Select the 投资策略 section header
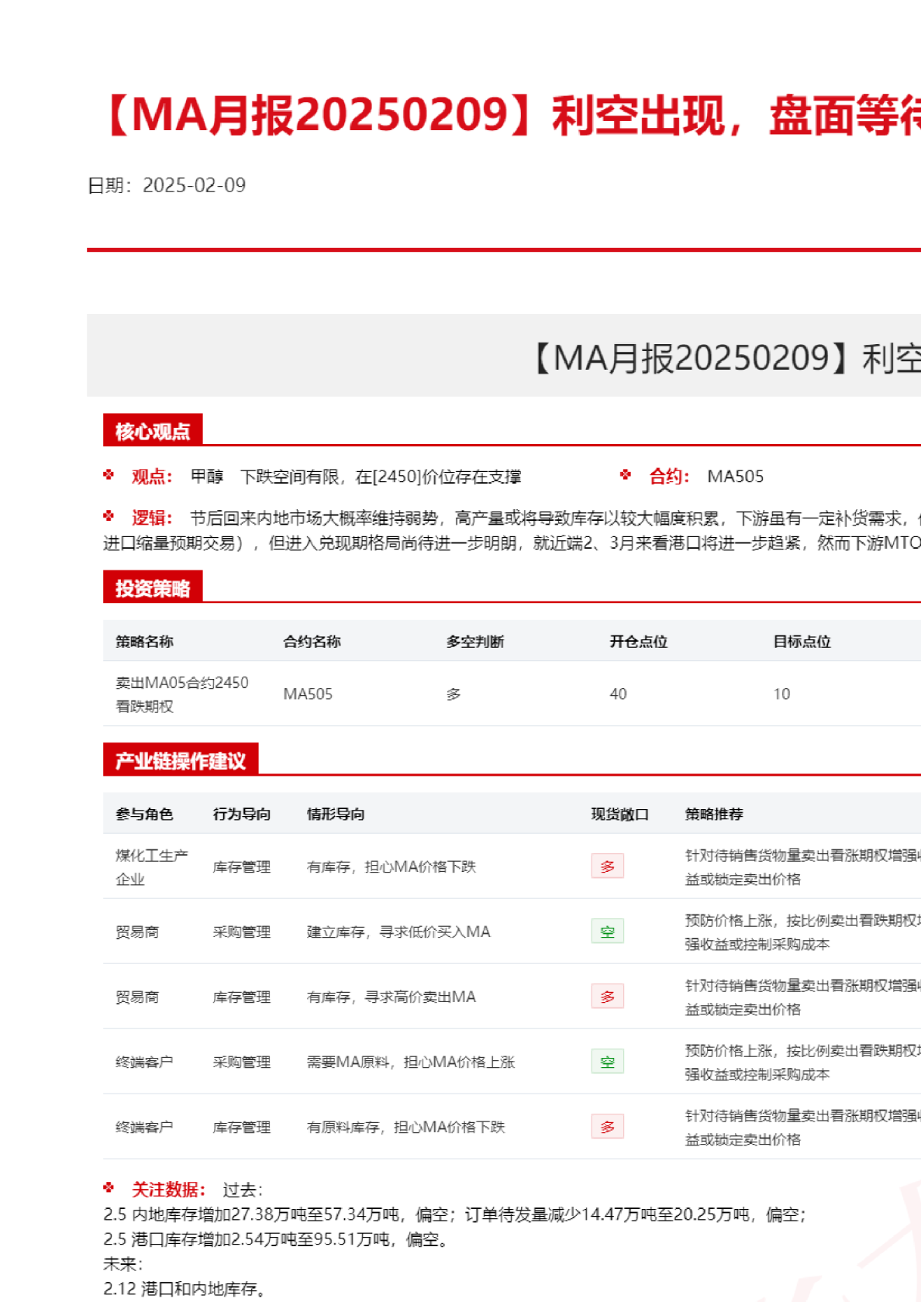The width and height of the screenshot is (921, 1302). [x=153, y=588]
